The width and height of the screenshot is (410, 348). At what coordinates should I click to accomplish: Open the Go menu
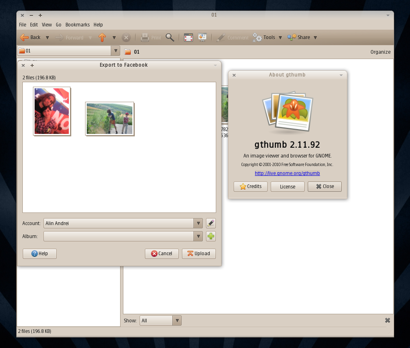(x=59, y=24)
